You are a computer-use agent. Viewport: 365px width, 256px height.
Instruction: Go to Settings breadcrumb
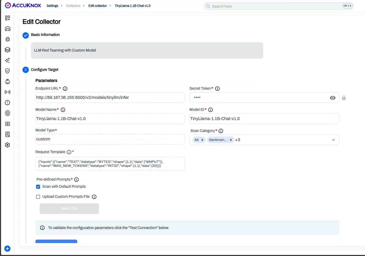[52, 6]
